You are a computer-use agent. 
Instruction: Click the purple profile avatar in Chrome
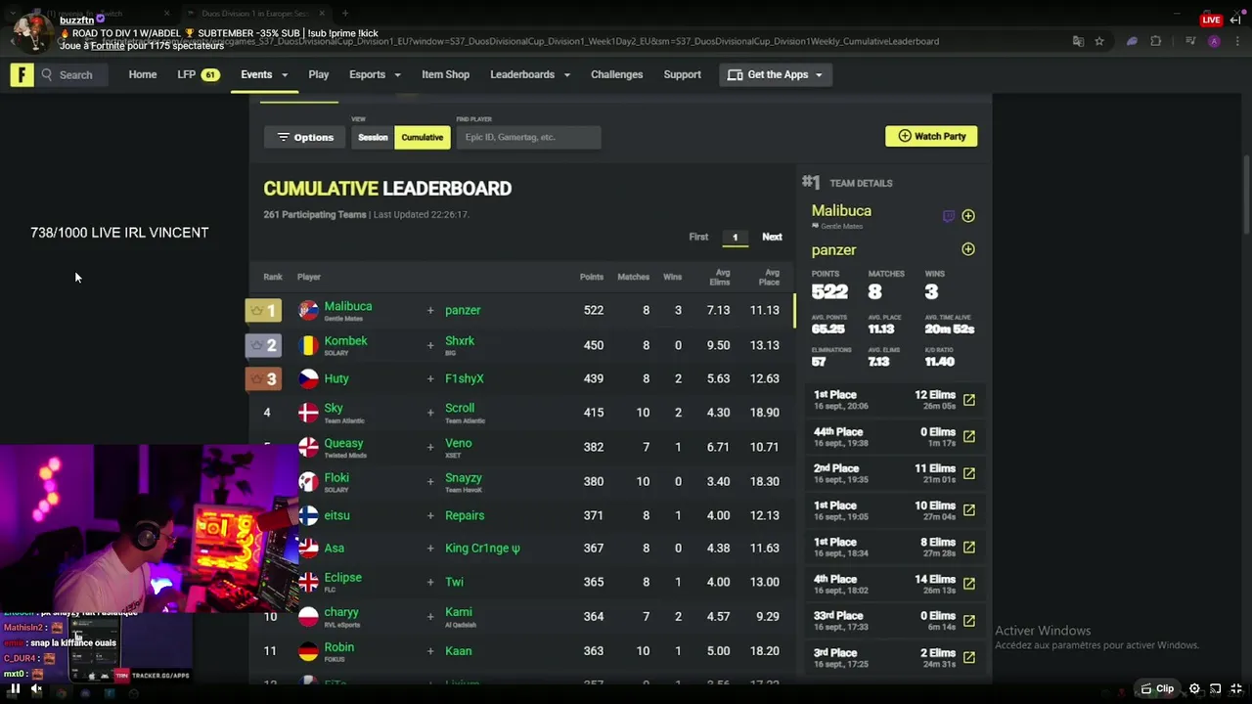pyautogui.click(x=1214, y=41)
